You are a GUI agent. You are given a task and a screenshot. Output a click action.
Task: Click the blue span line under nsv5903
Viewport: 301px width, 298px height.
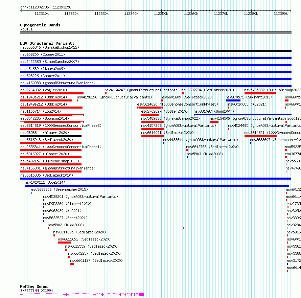(x=201, y=157)
